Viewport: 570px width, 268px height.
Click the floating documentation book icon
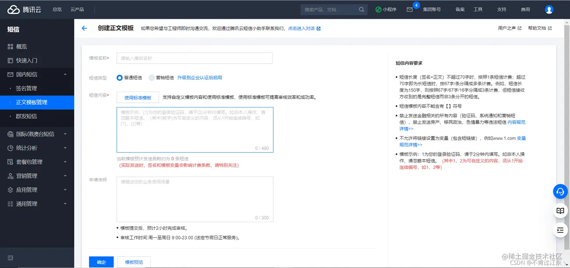560,211
